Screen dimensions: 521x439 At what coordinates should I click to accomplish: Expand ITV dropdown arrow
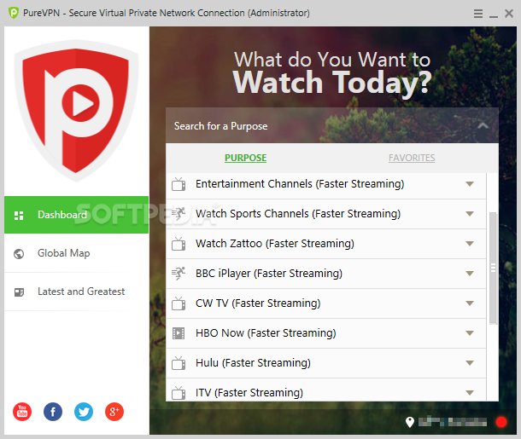470,393
